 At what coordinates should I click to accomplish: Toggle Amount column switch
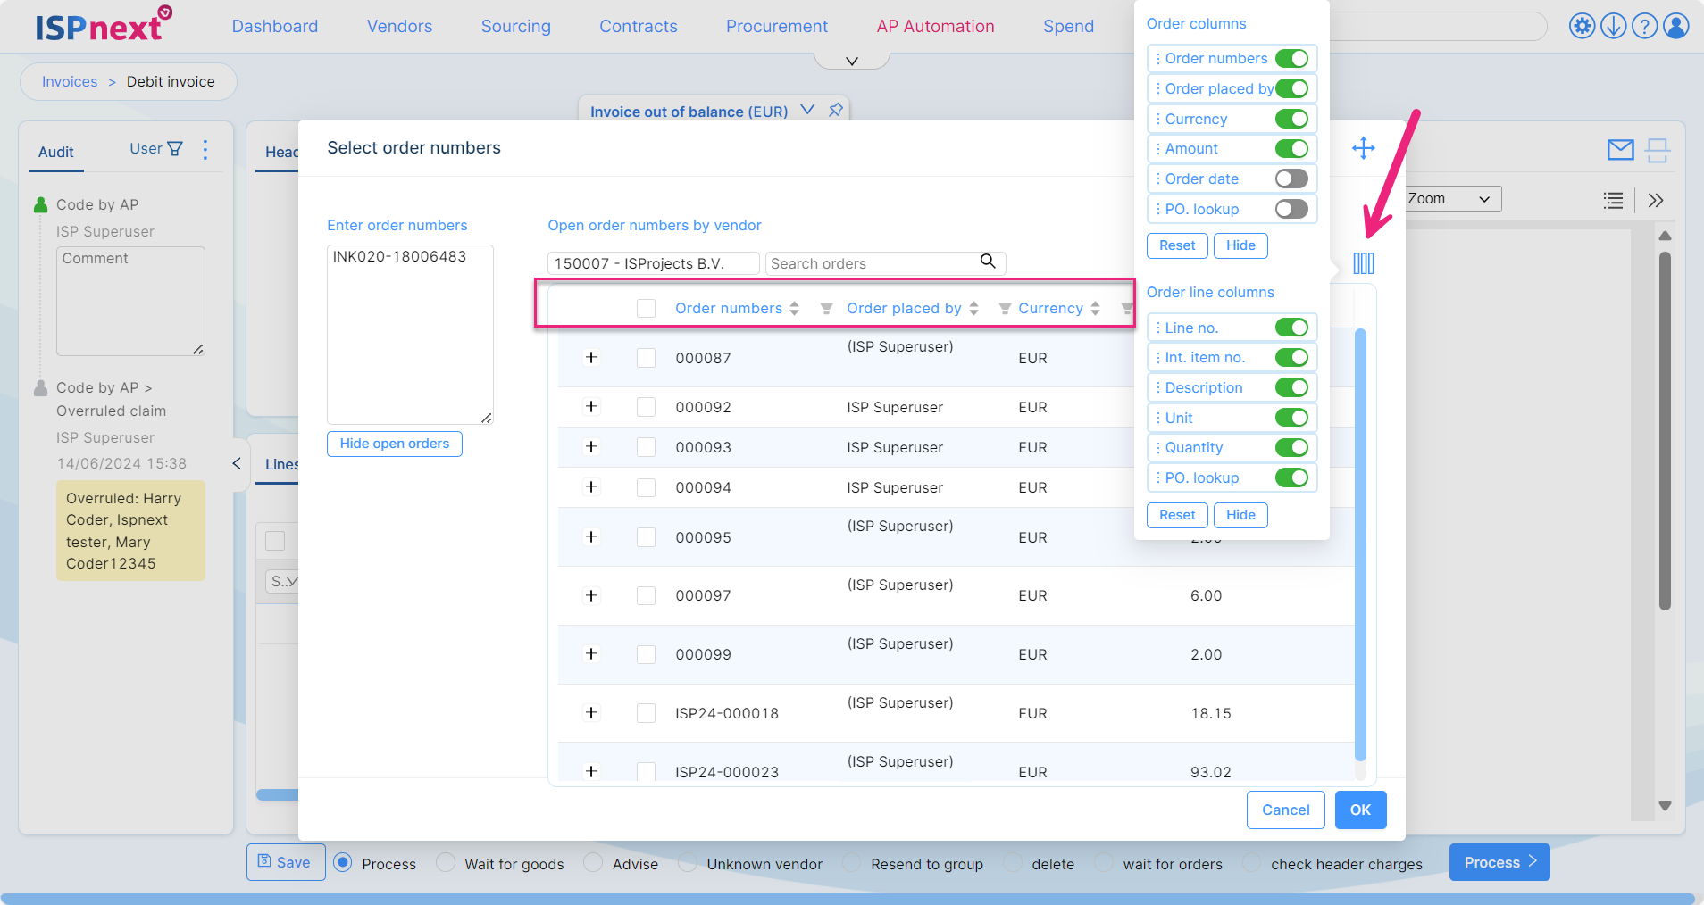[1291, 148]
